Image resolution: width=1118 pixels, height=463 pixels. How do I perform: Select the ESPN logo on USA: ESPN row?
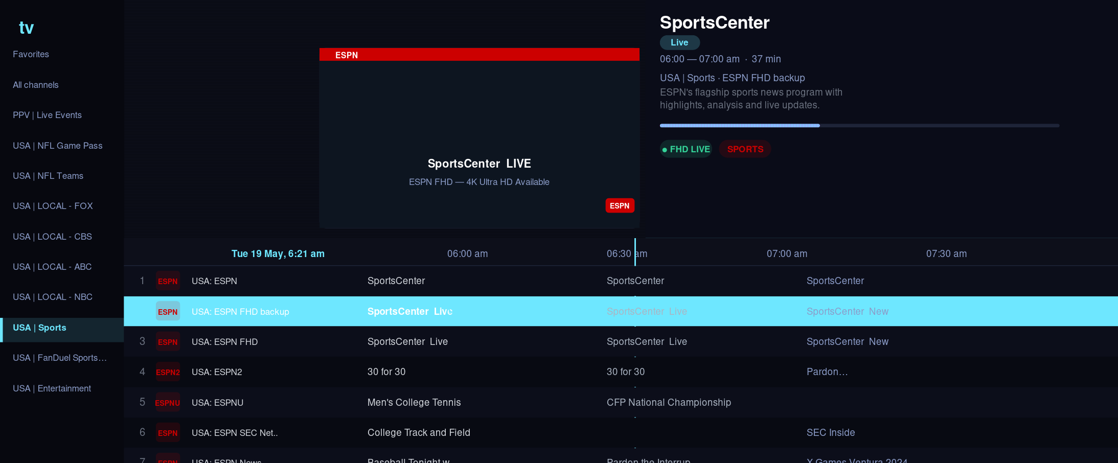168,281
